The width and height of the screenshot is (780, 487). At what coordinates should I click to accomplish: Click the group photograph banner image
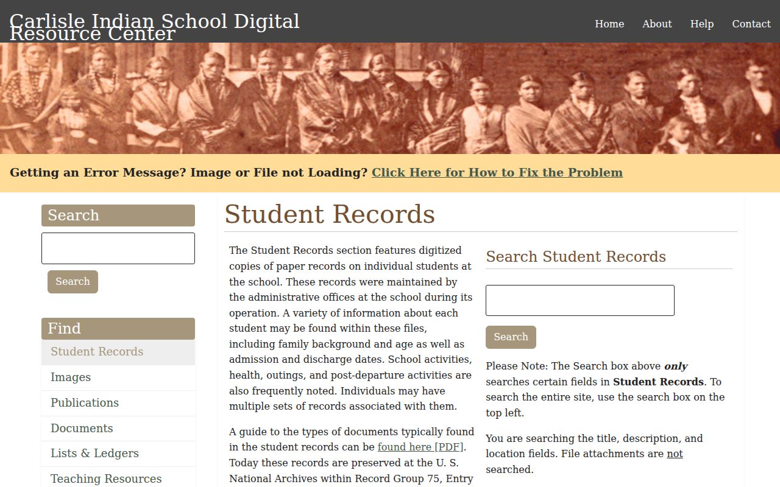pyautogui.click(x=390, y=98)
